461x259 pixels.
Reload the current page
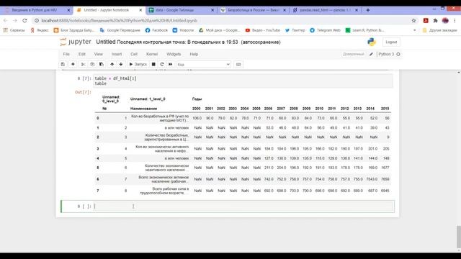[24, 21]
